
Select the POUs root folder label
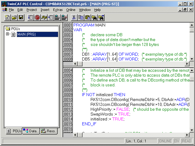tap(16, 29)
